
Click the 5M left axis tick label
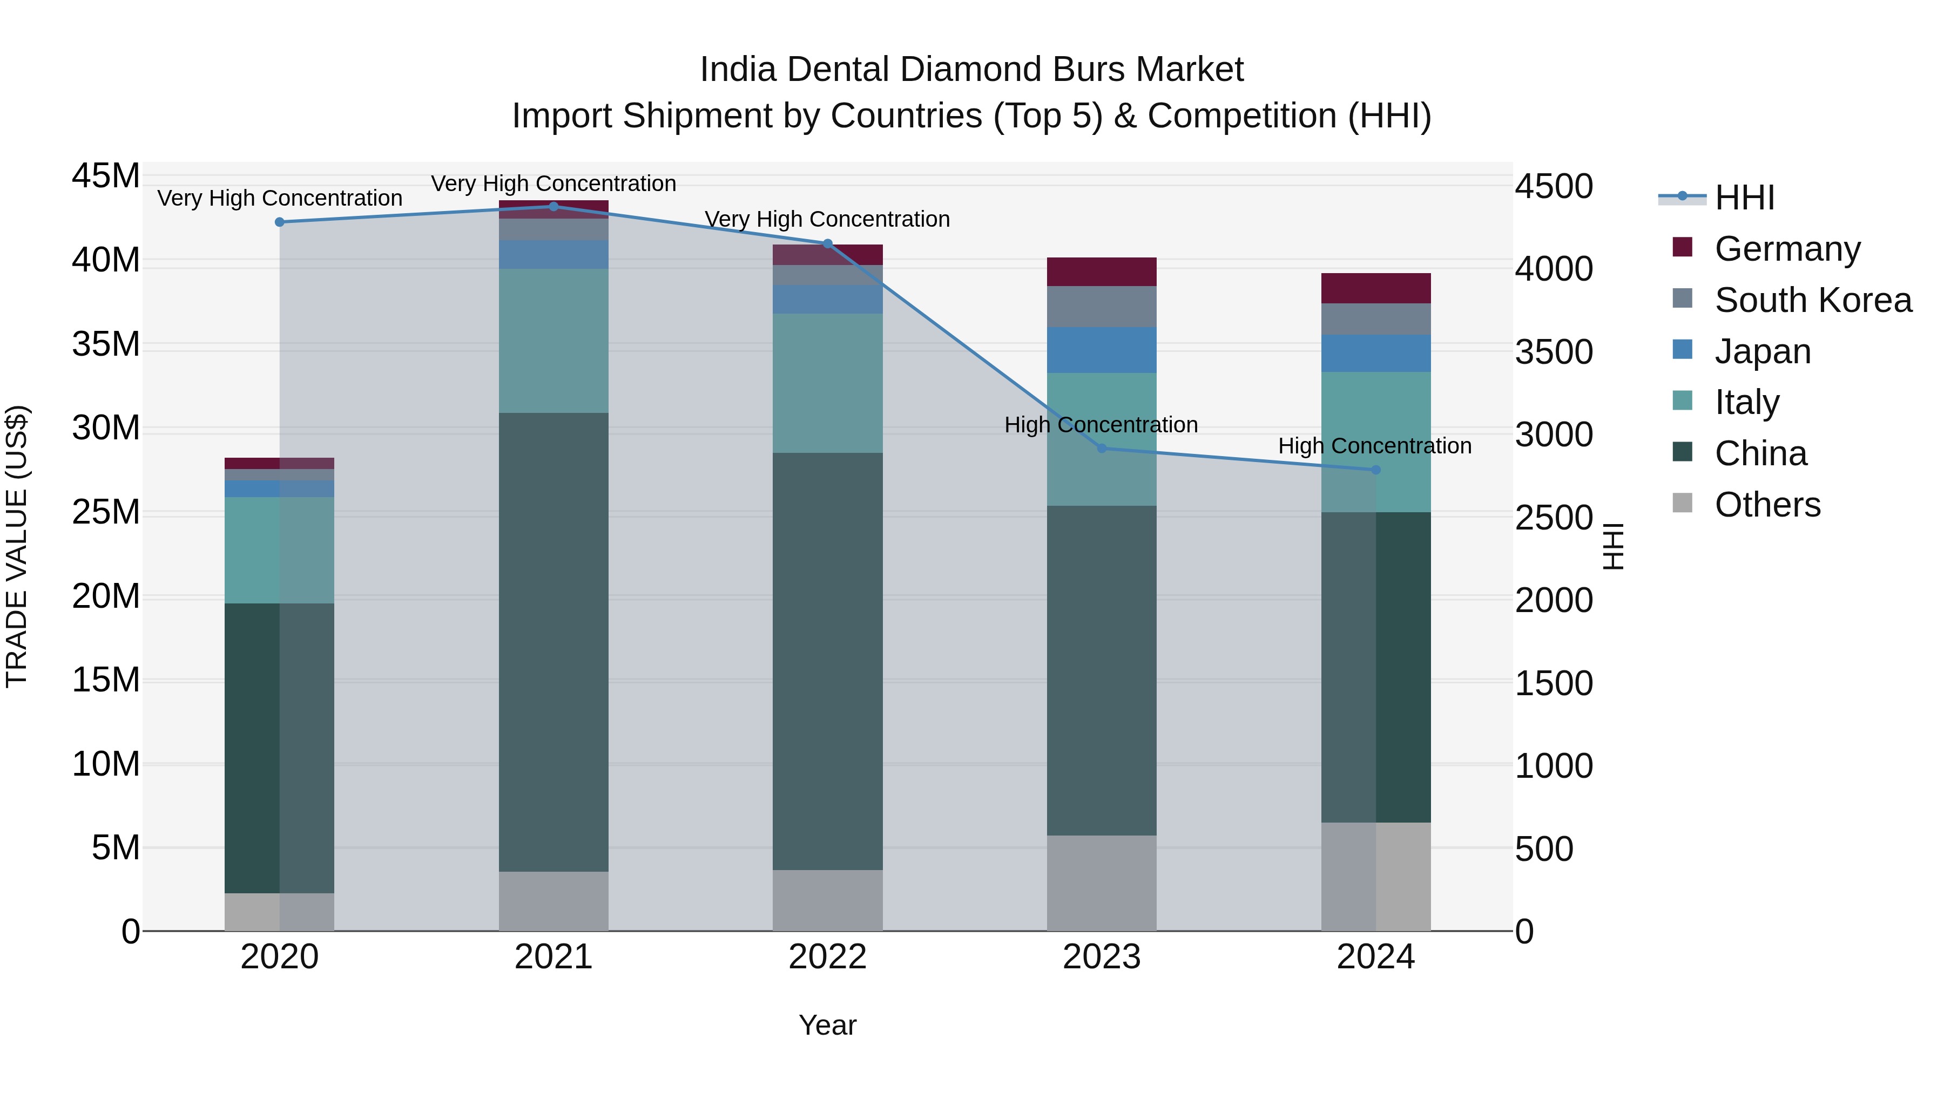116,848
